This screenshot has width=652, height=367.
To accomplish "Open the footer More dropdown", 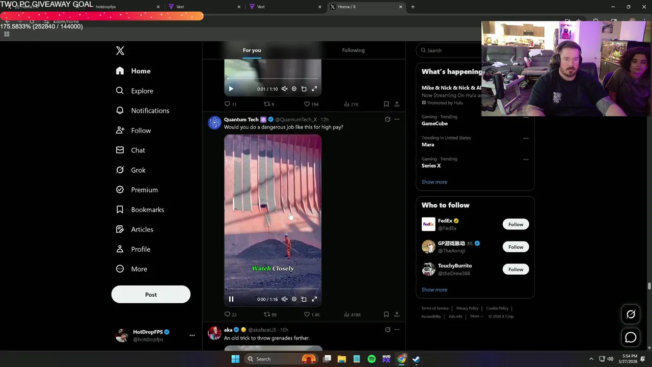I will click(x=476, y=316).
